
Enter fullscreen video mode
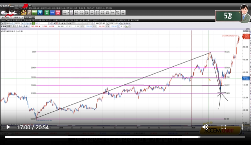[x=224, y=127]
